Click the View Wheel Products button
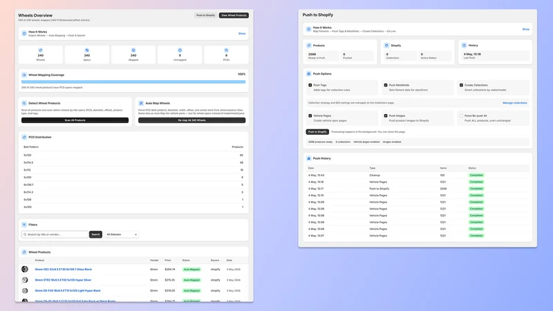 [234, 15]
